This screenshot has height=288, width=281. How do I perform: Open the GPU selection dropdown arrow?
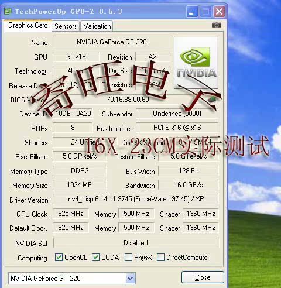[x=131, y=278]
